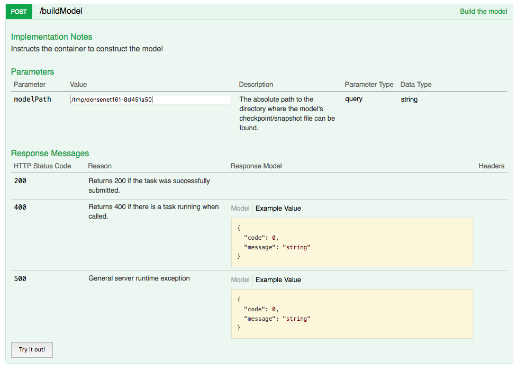This screenshot has height=370, width=517.
Task: Click 'Returns 200 if the task was successfully' text
Action: (149, 181)
